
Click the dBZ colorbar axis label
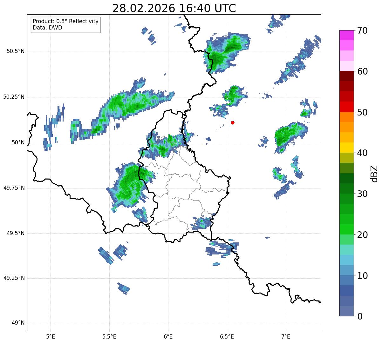pos(374,173)
